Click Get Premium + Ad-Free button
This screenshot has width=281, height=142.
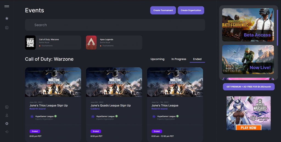click(x=249, y=87)
